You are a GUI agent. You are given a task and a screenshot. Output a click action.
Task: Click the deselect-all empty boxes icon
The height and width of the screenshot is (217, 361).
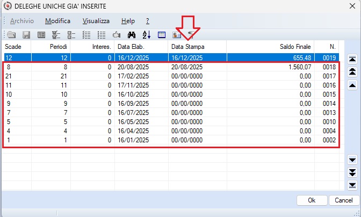pos(71,35)
